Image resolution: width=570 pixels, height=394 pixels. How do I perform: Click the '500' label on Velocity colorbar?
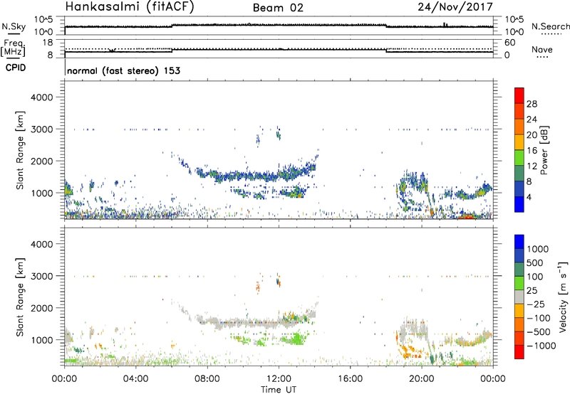click(x=535, y=263)
